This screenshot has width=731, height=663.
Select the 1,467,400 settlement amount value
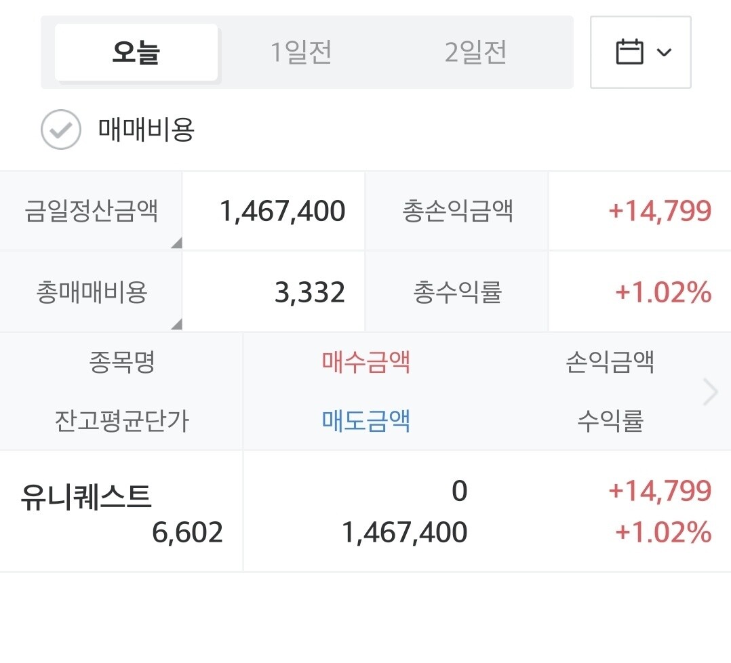(x=283, y=211)
